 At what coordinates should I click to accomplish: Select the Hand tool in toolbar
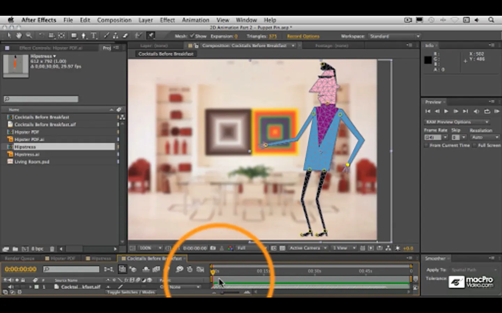(19, 35)
